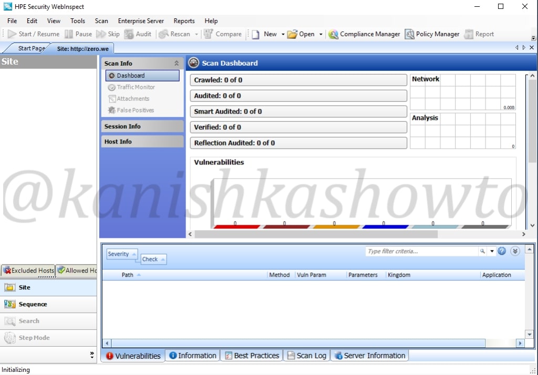Open the Tools menu
Image resolution: width=538 pixels, height=375 pixels.
pos(78,21)
